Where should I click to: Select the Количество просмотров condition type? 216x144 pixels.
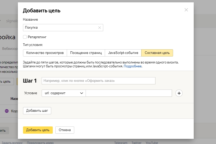(45, 53)
